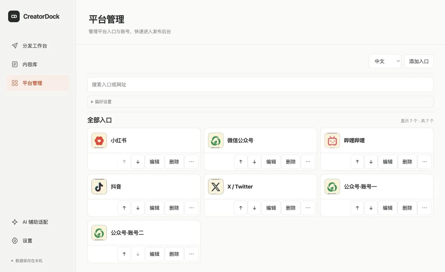Open more options for X / Twitter
445x272 pixels.
coord(308,208)
